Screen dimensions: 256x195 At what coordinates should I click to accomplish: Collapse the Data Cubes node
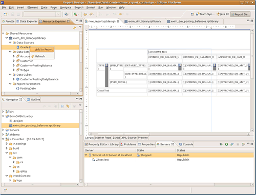pos(10,75)
